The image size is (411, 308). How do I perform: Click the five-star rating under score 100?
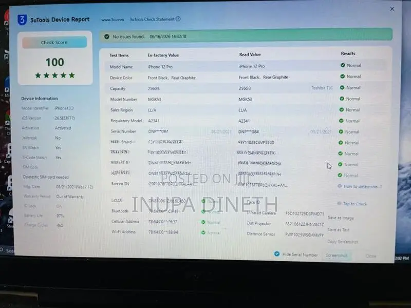(x=55, y=75)
